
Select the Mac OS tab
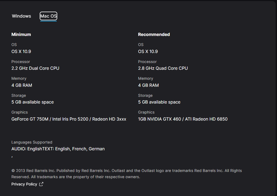tap(49, 16)
